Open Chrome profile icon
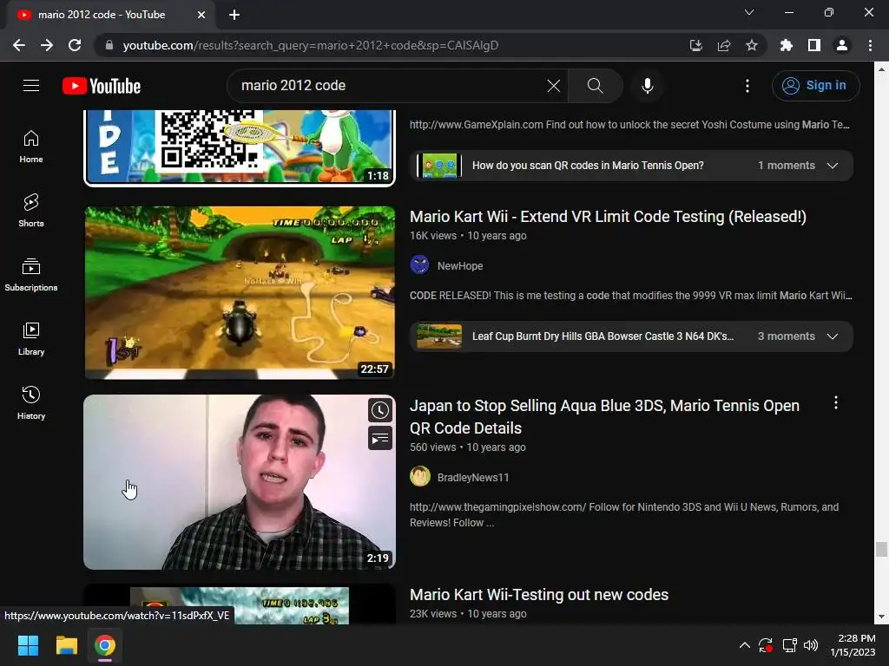This screenshot has width=889, height=666. click(x=842, y=45)
